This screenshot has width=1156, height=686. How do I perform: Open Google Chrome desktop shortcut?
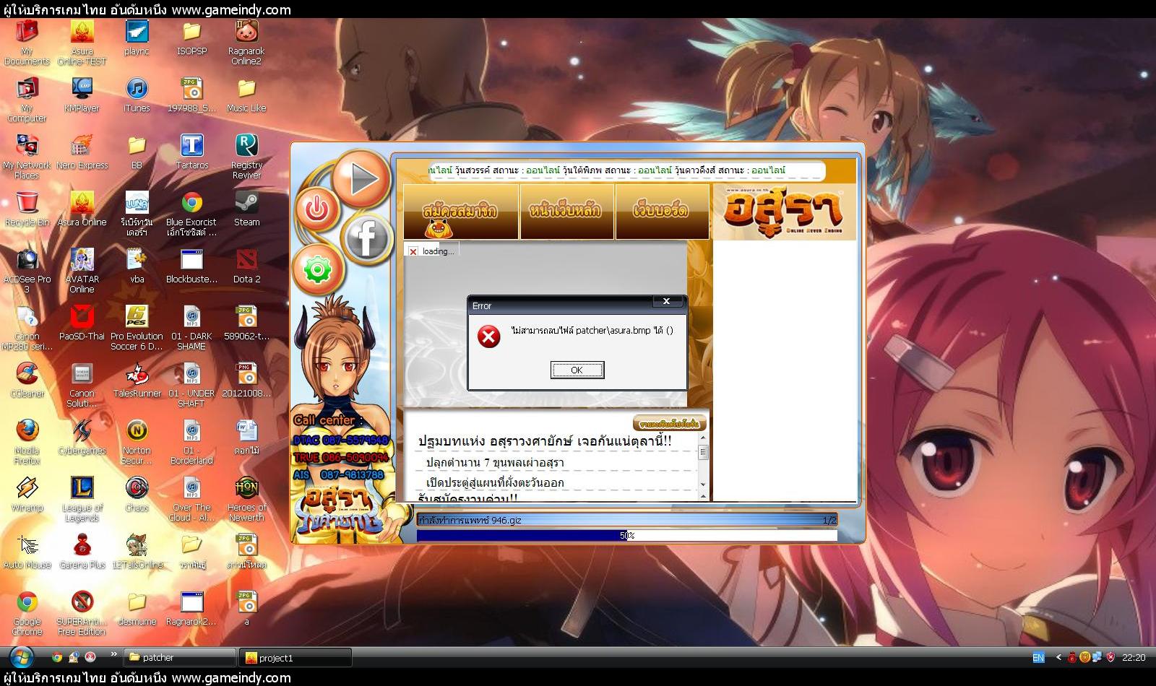tap(27, 614)
